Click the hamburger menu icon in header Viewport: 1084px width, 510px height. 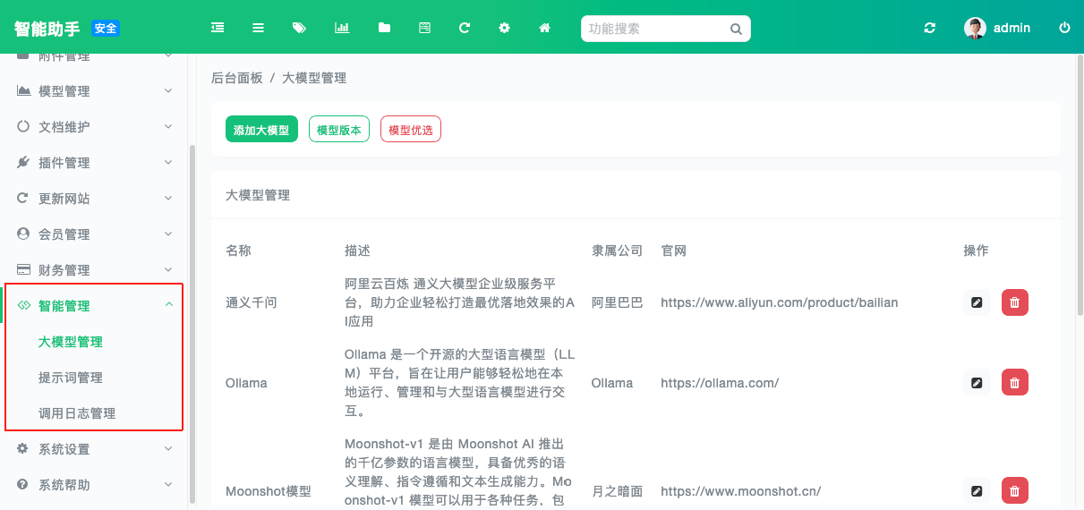point(259,28)
